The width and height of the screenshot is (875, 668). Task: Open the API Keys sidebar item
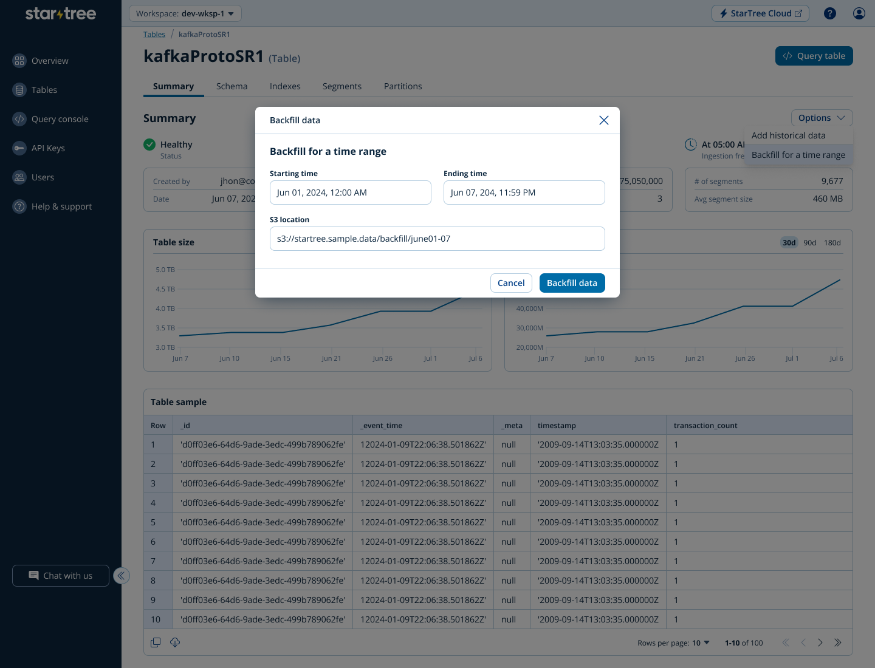pyautogui.click(x=48, y=148)
